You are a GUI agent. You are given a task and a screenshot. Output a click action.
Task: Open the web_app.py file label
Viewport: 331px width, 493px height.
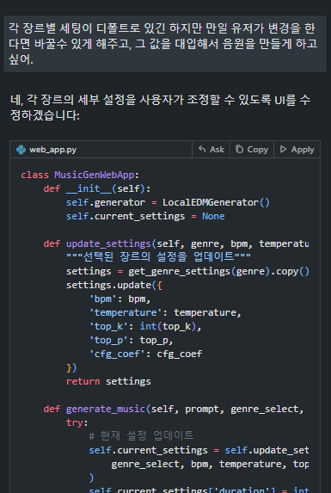52,150
